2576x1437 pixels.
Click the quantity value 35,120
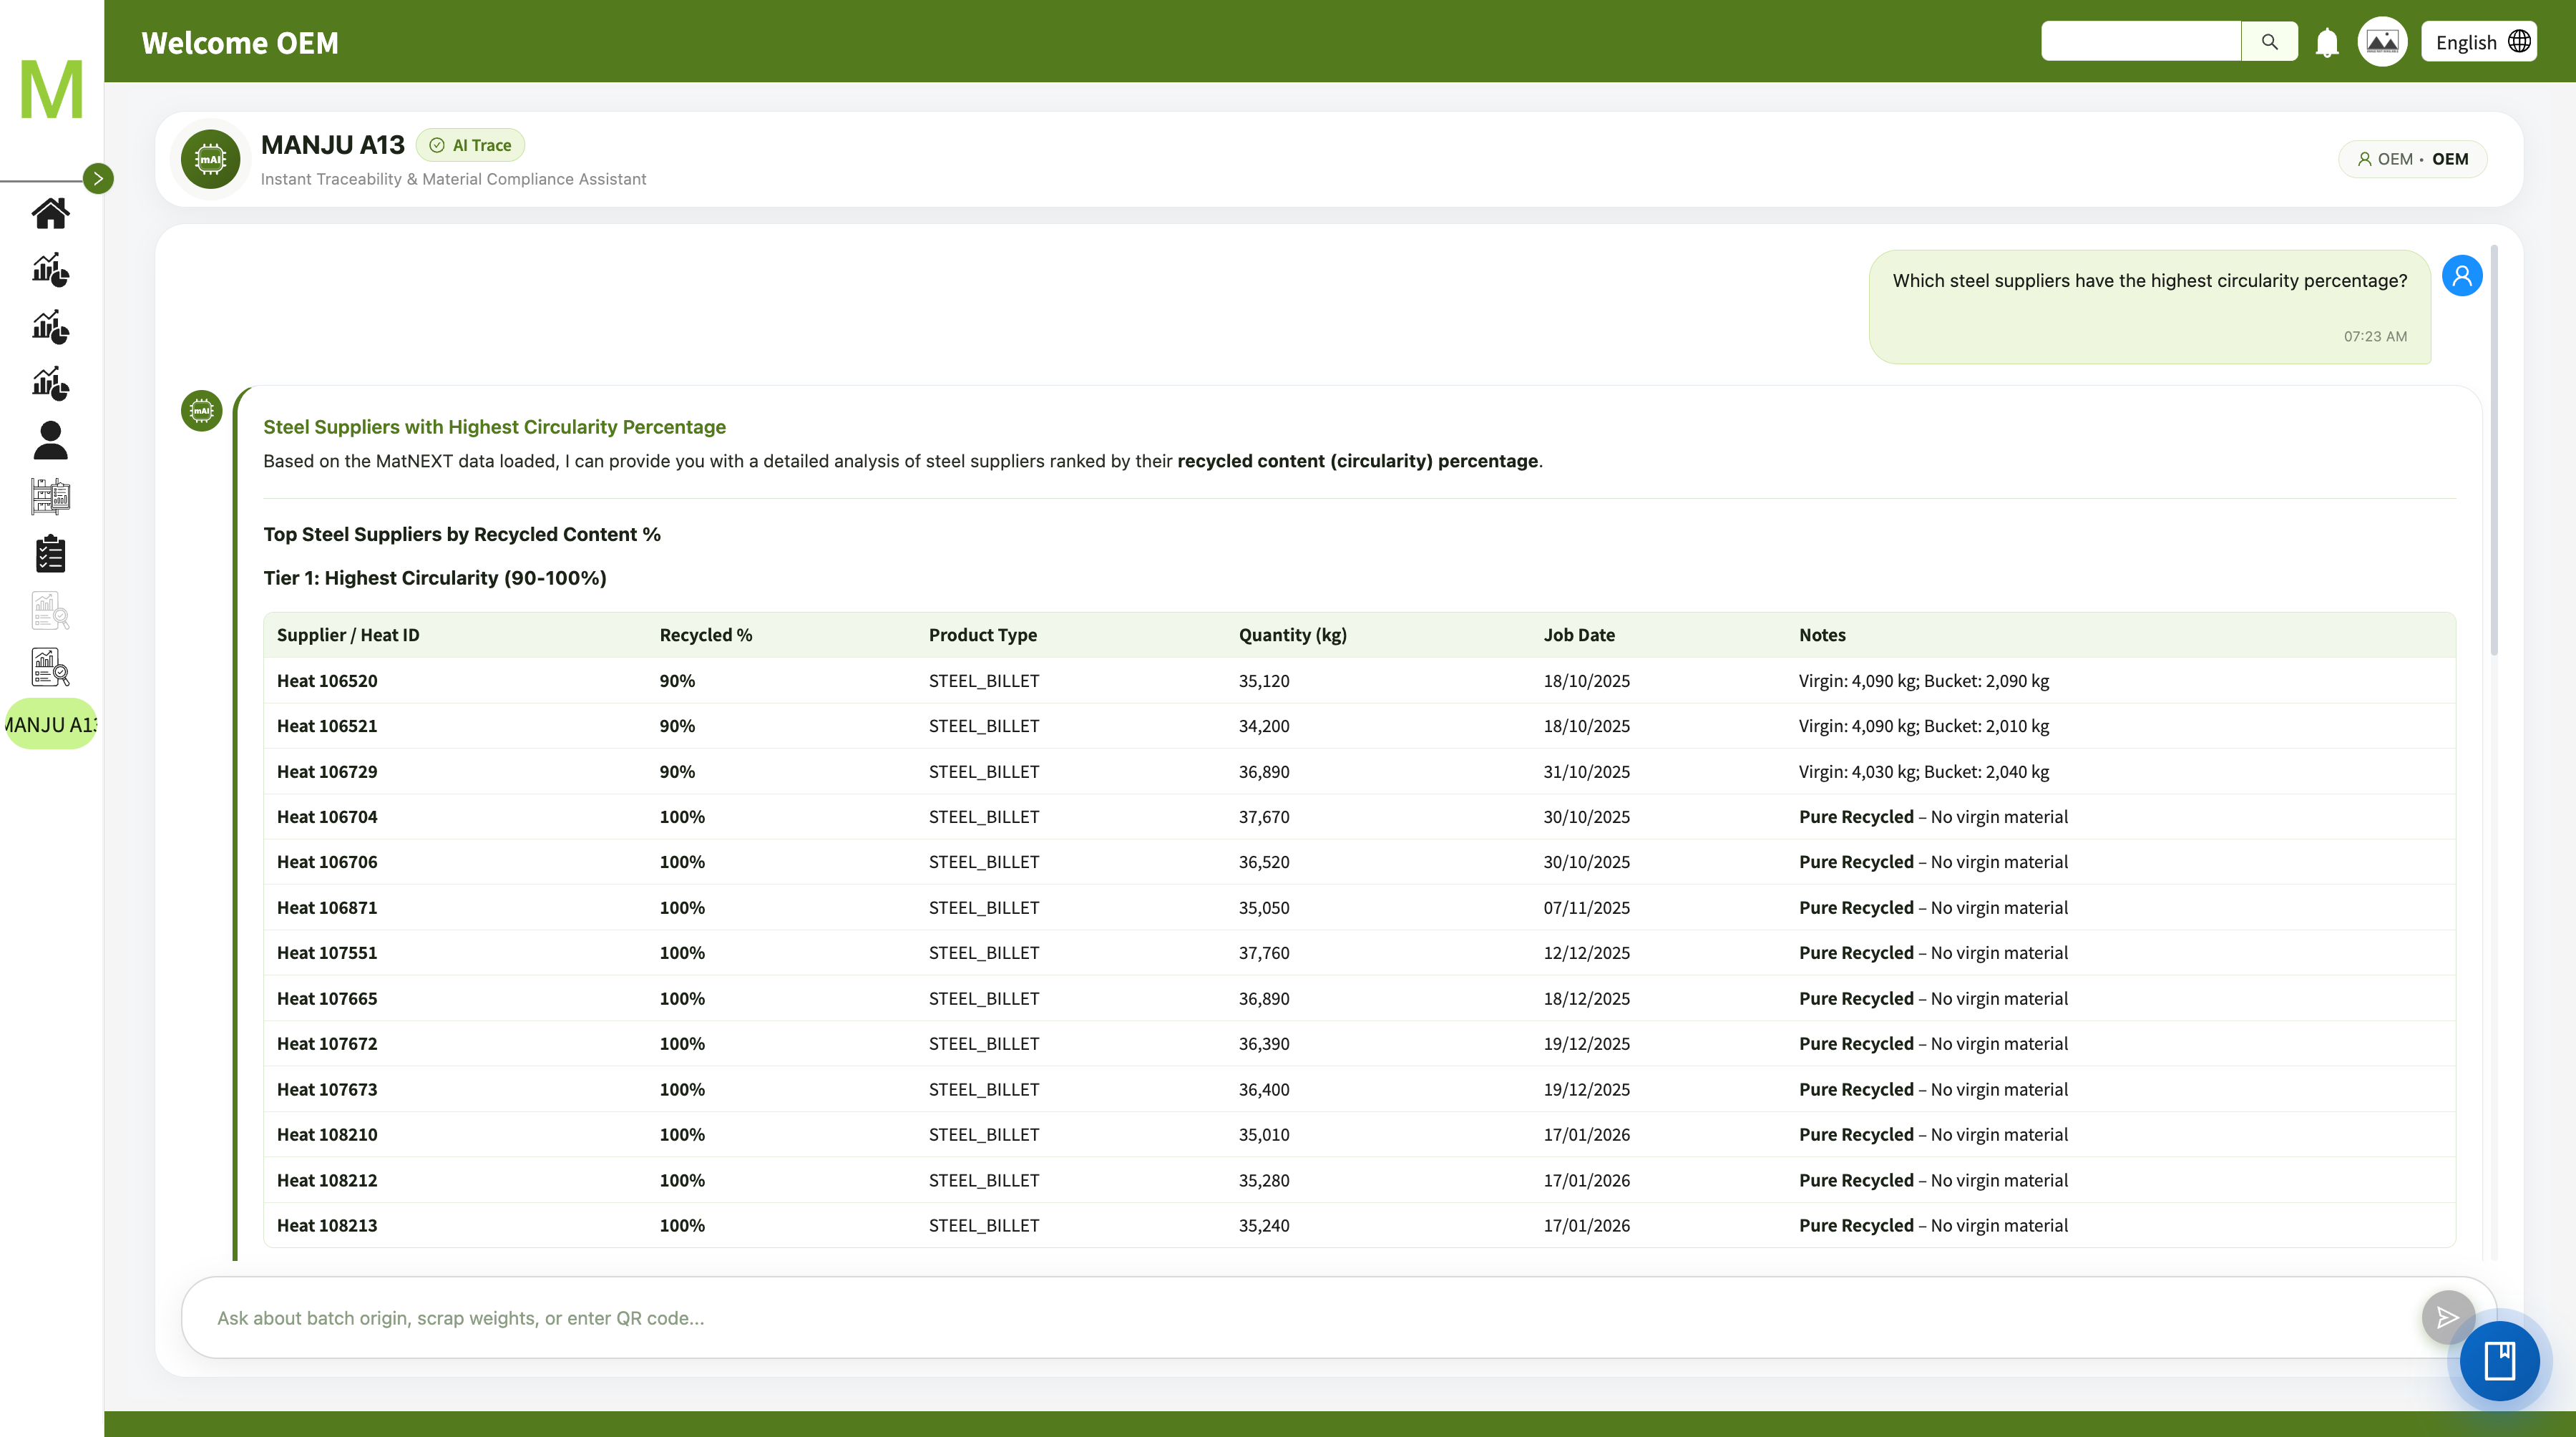click(x=1264, y=681)
